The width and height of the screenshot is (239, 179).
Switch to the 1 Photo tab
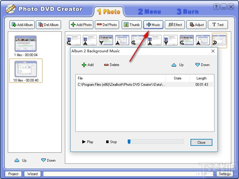109,12
